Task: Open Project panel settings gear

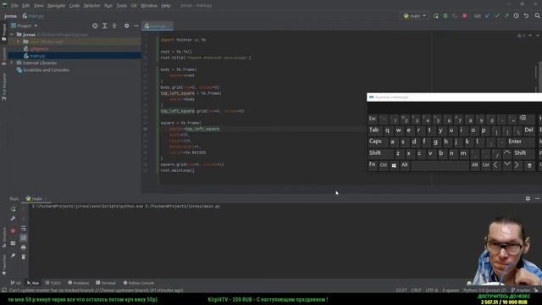Action: (126, 25)
